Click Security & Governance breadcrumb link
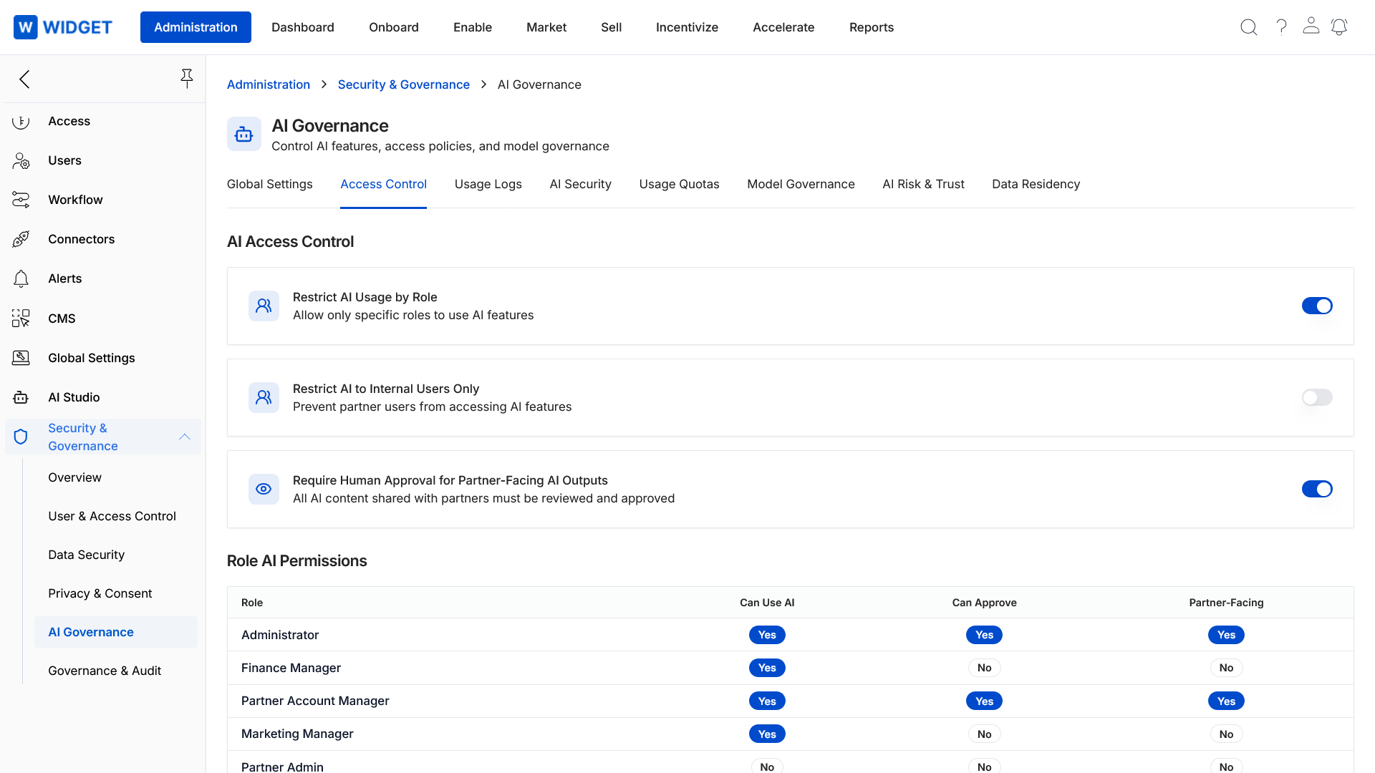Image resolution: width=1375 pixels, height=773 pixels. [403, 84]
